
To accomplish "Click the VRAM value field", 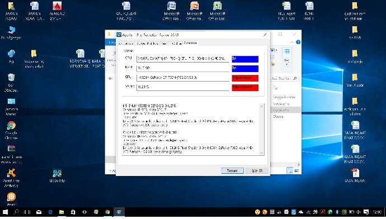I will point(183,87).
